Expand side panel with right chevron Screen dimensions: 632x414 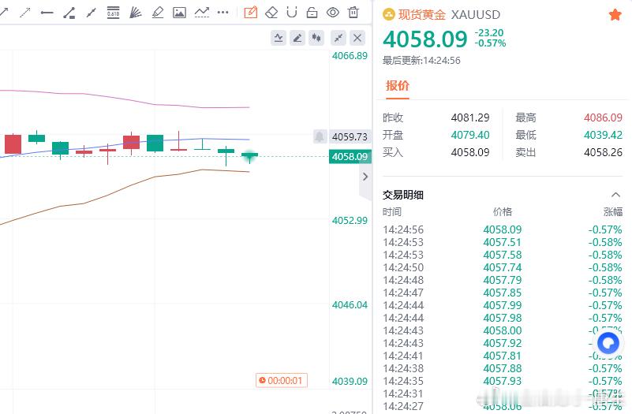pyautogui.click(x=365, y=177)
